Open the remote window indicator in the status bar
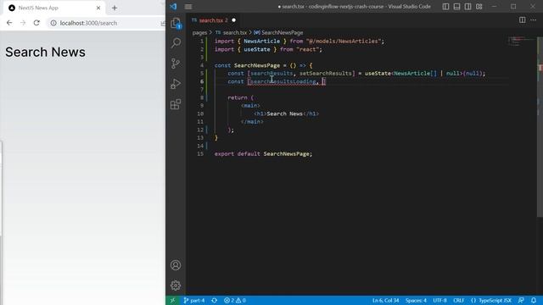The height and width of the screenshot is (305, 543). [x=172, y=301]
